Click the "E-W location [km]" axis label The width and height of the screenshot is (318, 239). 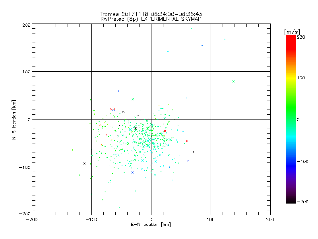click(x=151, y=225)
